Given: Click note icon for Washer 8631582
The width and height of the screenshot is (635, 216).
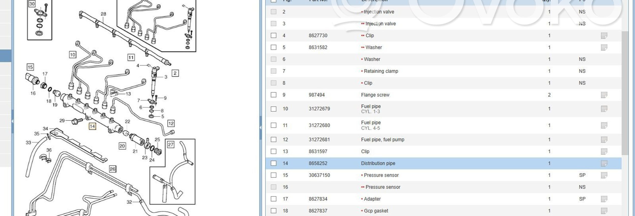Looking at the screenshot, I should pos(604,47).
